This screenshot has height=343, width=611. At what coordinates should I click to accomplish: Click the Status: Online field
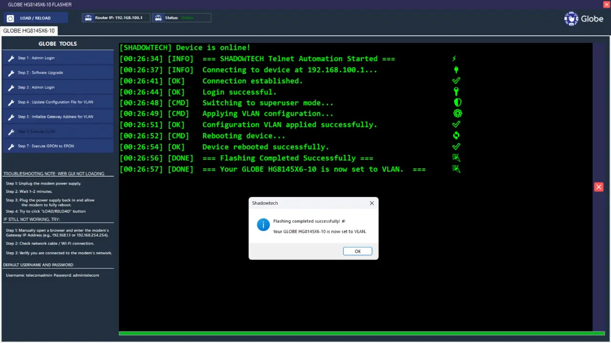click(x=181, y=18)
